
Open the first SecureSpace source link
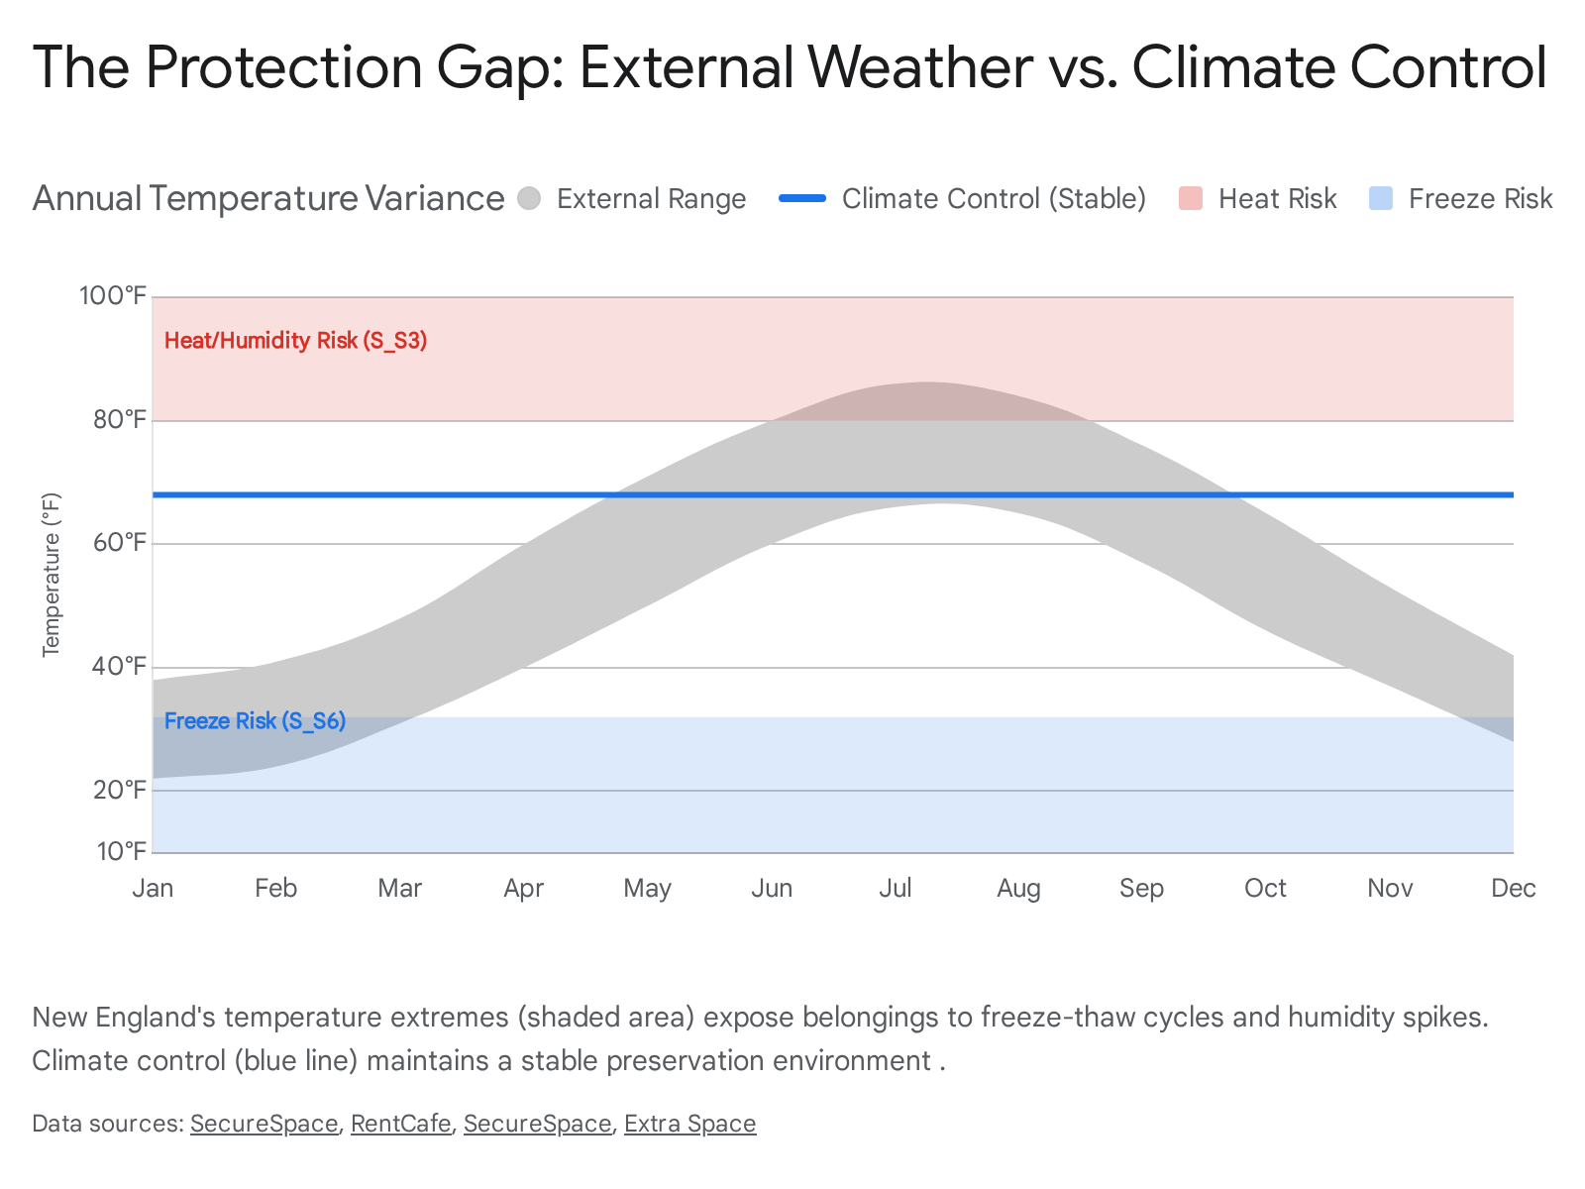pyautogui.click(x=264, y=1124)
